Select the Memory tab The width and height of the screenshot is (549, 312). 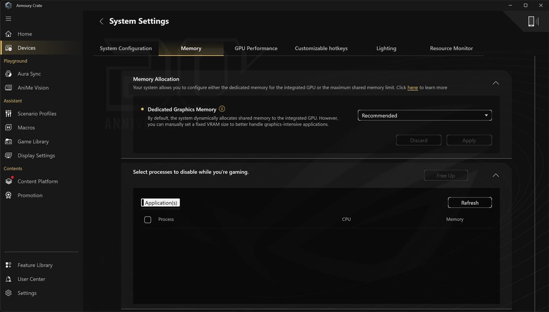point(191,48)
